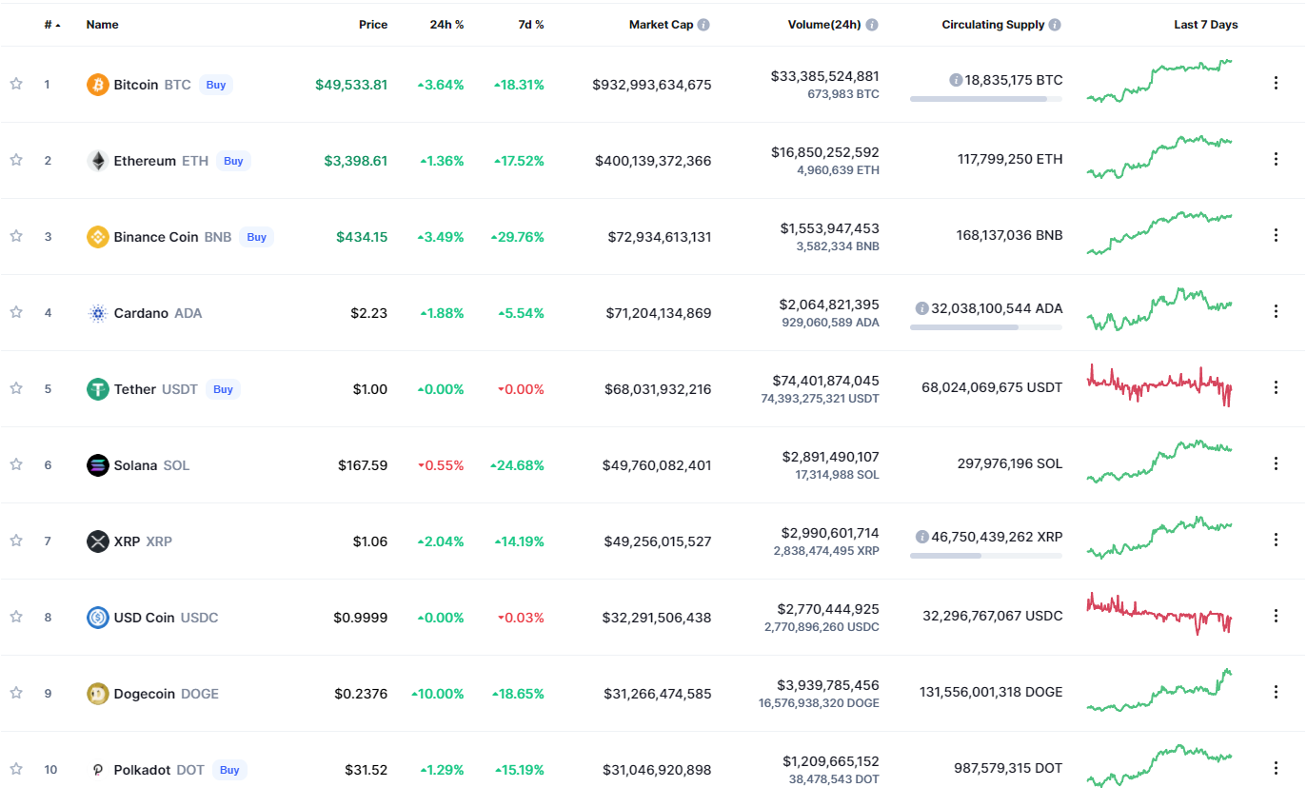This screenshot has height=807, width=1307.
Task: Click the Circulating Supply column header
Action: (993, 25)
